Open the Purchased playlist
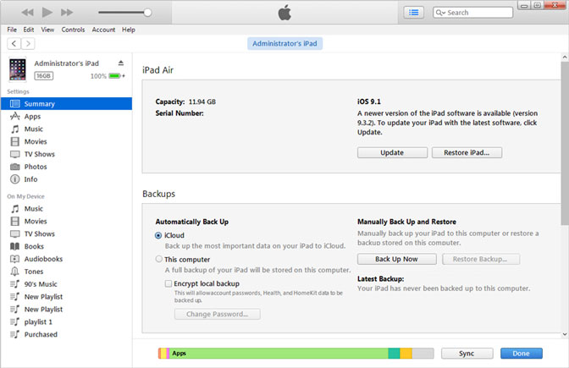 [x=66, y=334]
